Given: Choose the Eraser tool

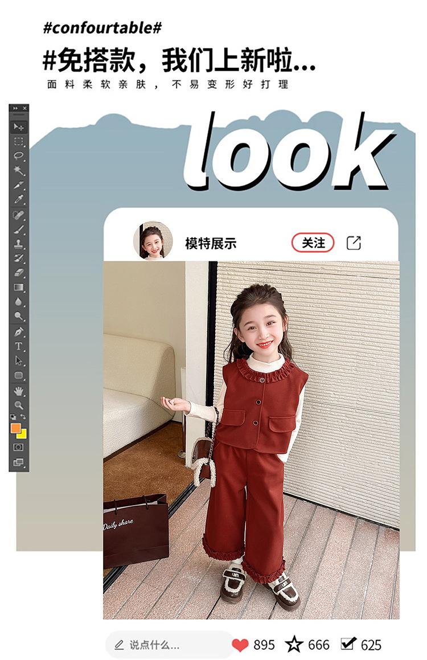Looking at the screenshot, I should 19,273.
